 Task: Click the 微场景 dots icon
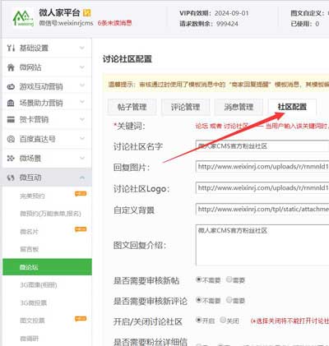point(11,158)
